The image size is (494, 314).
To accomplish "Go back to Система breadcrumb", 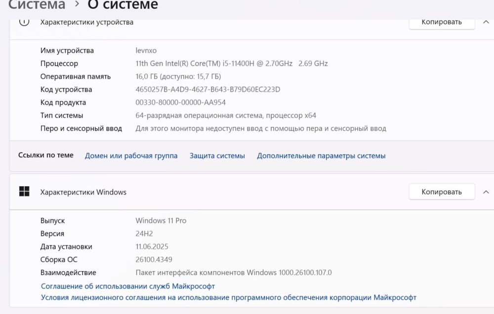I will (x=37, y=5).
